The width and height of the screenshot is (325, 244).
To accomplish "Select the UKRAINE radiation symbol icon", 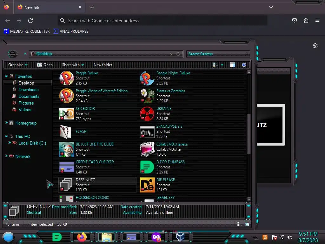I will point(147,114).
